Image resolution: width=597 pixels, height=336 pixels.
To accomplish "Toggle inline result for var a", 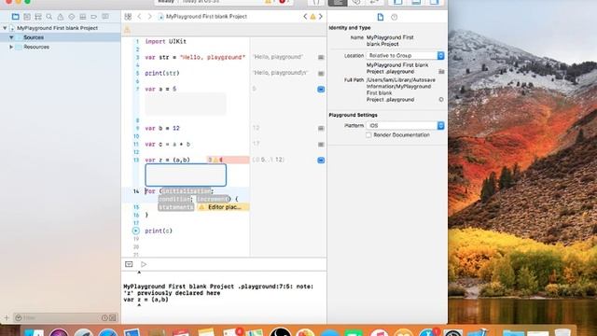I will 321,90.
